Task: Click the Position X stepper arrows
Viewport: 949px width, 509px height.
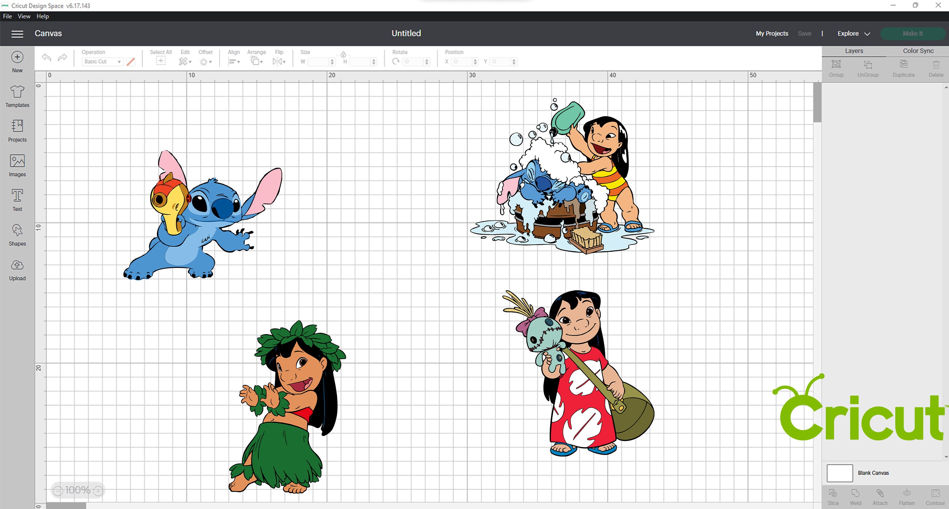Action: [x=475, y=62]
